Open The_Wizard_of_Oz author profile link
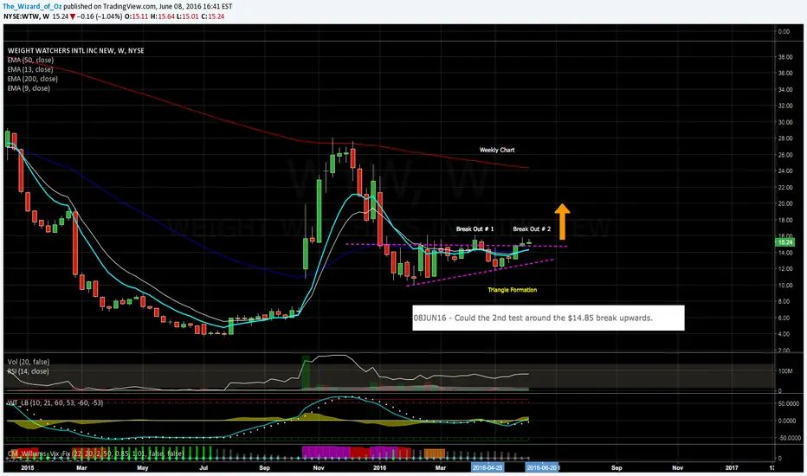 click(32, 7)
